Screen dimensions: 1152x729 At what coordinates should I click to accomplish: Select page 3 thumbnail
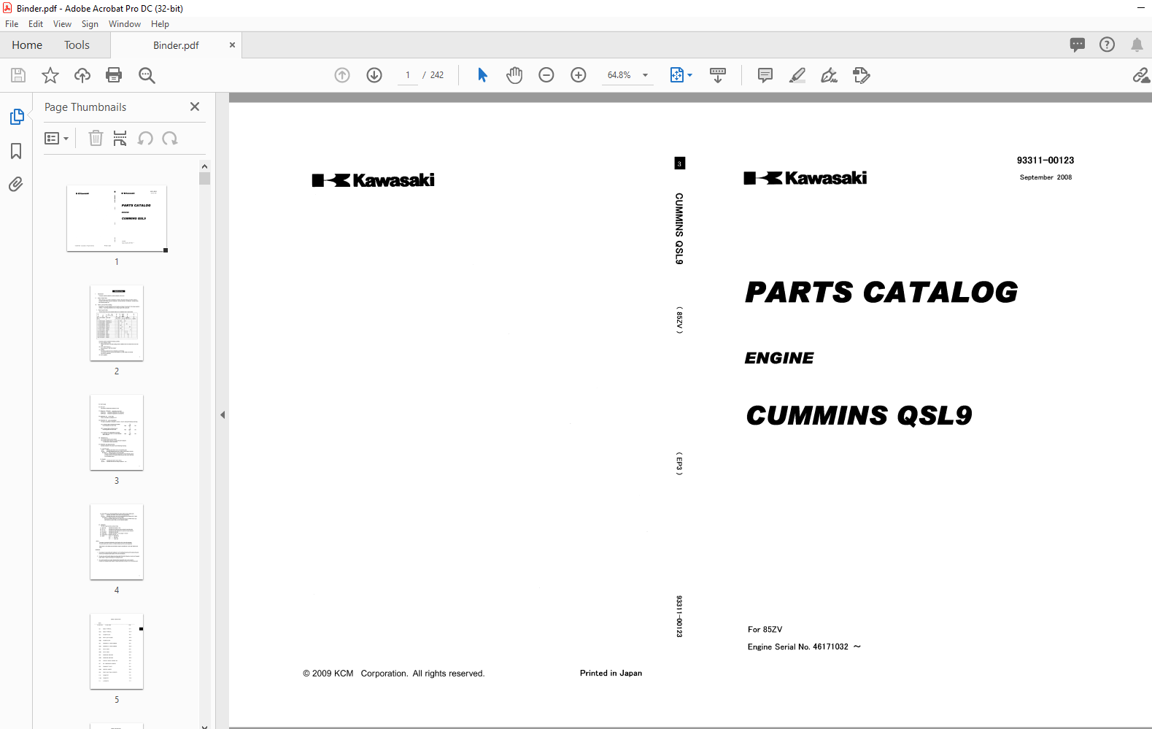117,432
